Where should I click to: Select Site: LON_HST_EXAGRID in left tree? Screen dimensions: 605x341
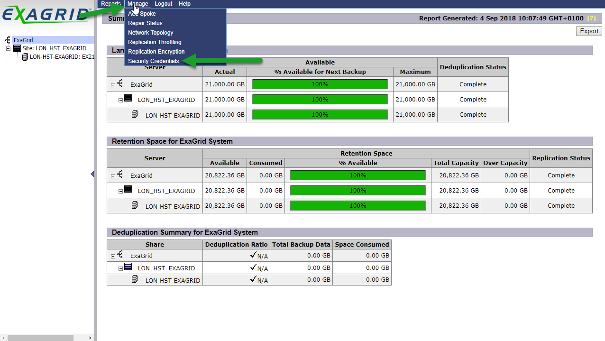click(54, 48)
